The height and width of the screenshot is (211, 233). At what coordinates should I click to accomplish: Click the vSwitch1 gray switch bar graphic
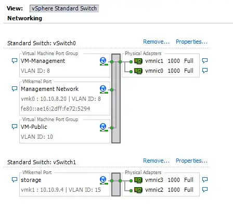[x=116, y=184]
